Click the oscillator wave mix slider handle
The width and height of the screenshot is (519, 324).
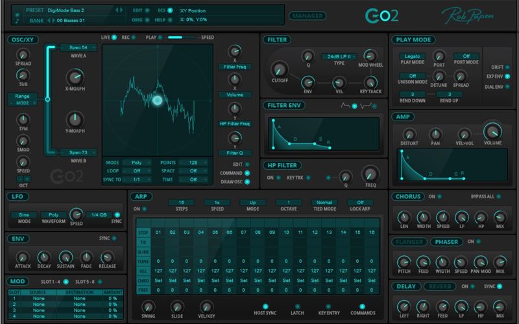click(47, 99)
